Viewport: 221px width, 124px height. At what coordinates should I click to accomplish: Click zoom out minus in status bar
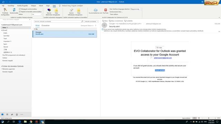point(202,118)
